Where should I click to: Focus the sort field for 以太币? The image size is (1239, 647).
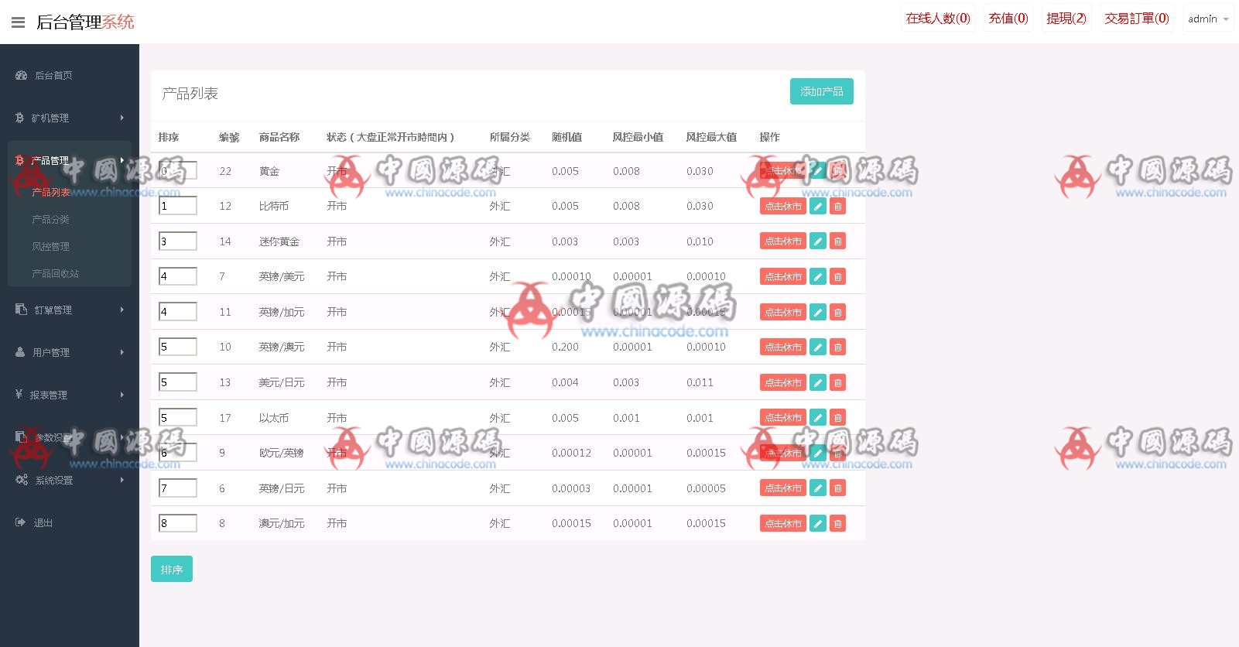pyautogui.click(x=178, y=417)
